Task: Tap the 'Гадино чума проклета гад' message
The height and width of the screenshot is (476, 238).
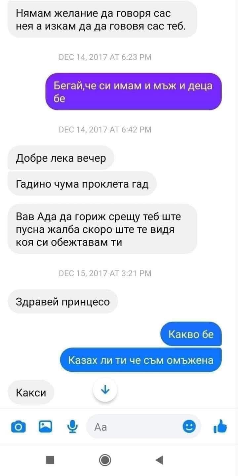Action: pyautogui.click(x=82, y=183)
